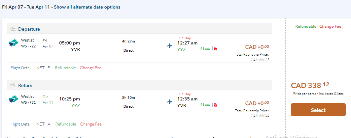The width and height of the screenshot is (351, 138).
Task: Click the red baggage icon on return flight
Action: click(x=215, y=105)
